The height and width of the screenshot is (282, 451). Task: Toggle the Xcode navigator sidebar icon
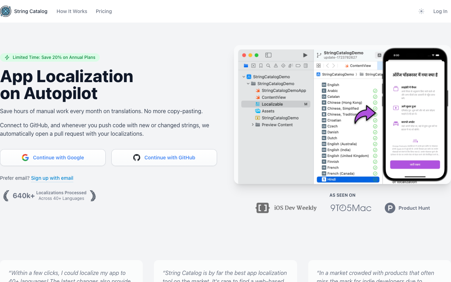click(268, 55)
